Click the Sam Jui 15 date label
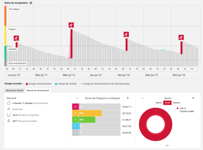 (152, 75)
